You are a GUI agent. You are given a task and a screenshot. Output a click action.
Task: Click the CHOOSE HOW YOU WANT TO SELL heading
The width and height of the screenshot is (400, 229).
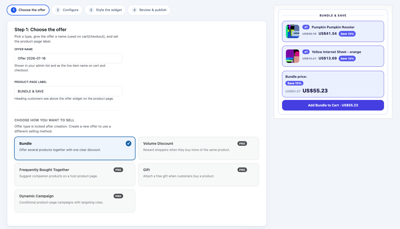coord(44,120)
